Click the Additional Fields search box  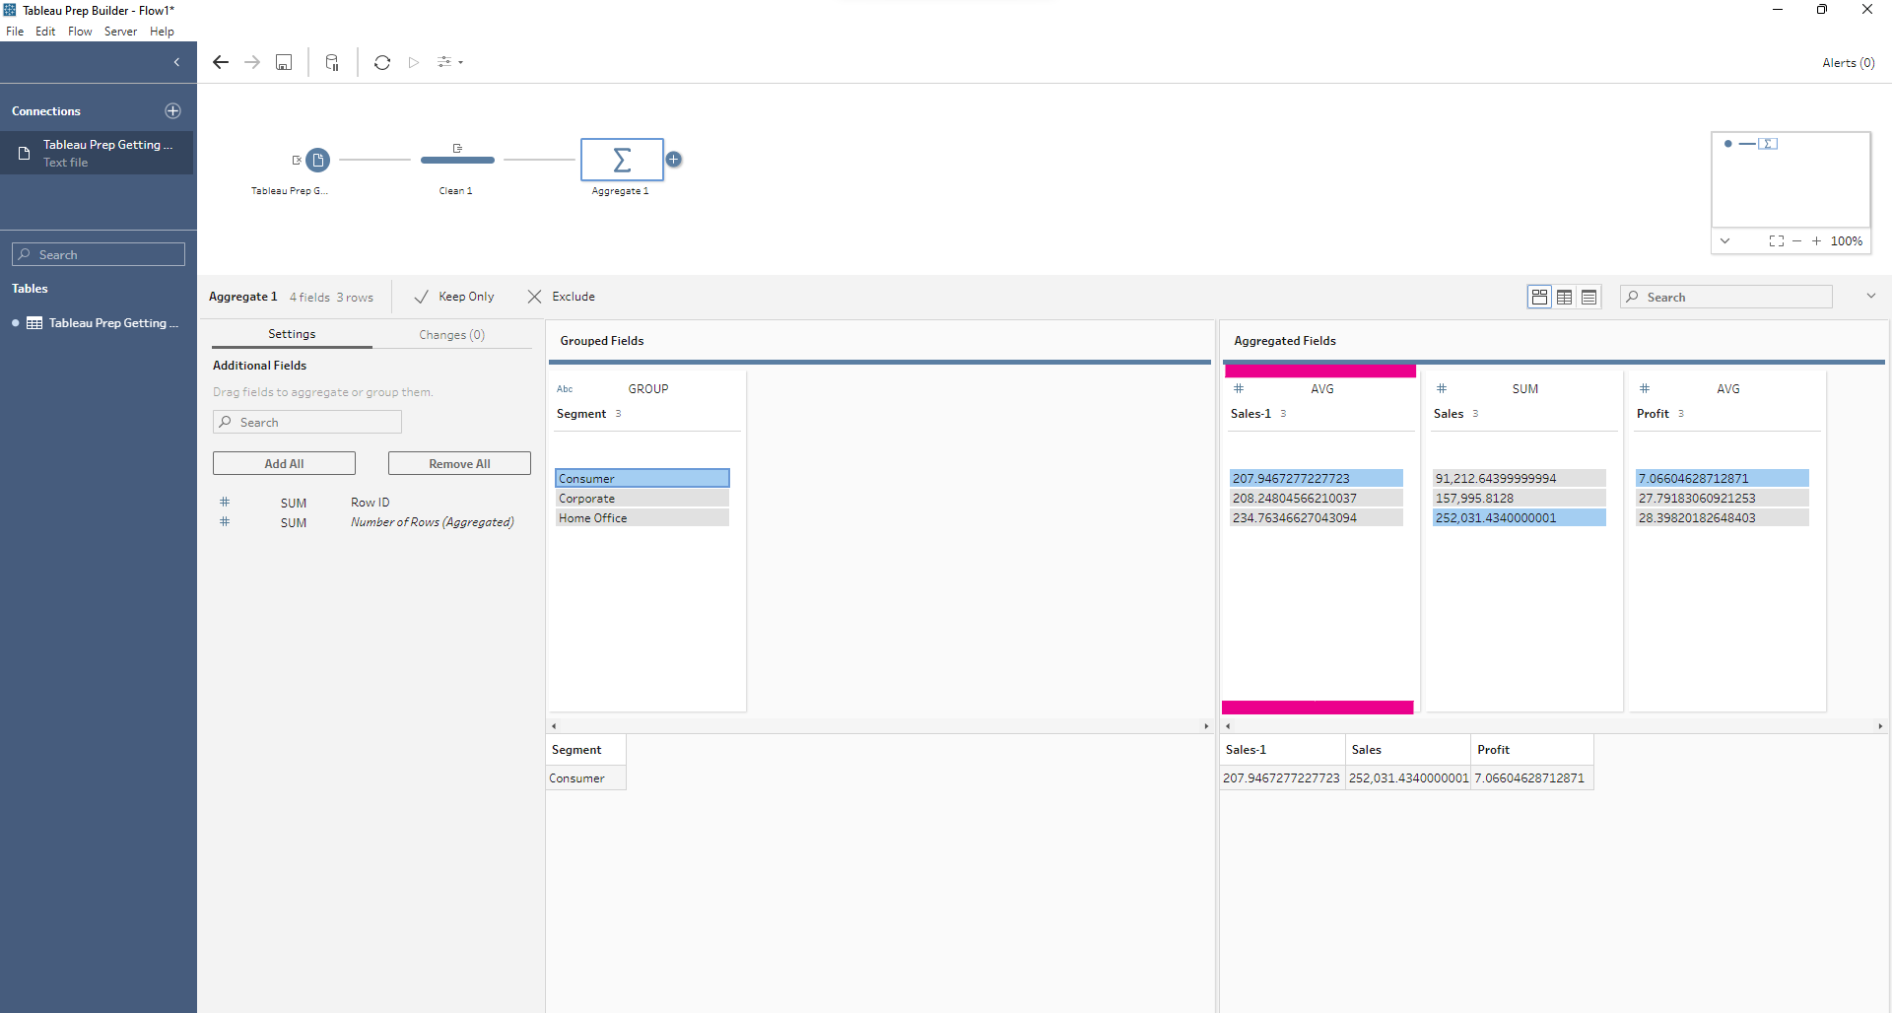(307, 422)
